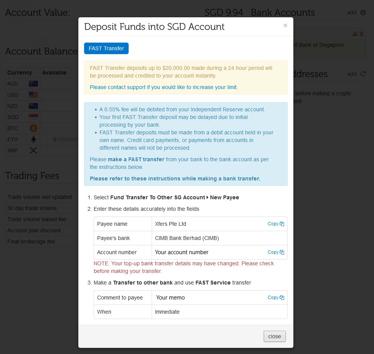The height and width of the screenshot is (354, 374).
Task: Select the 'Your memo' comment value
Action: 170,298
